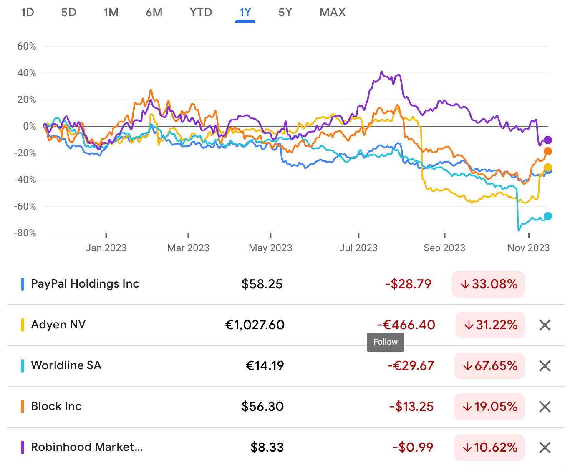Click the PayPal price $58.25

point(262,284)
